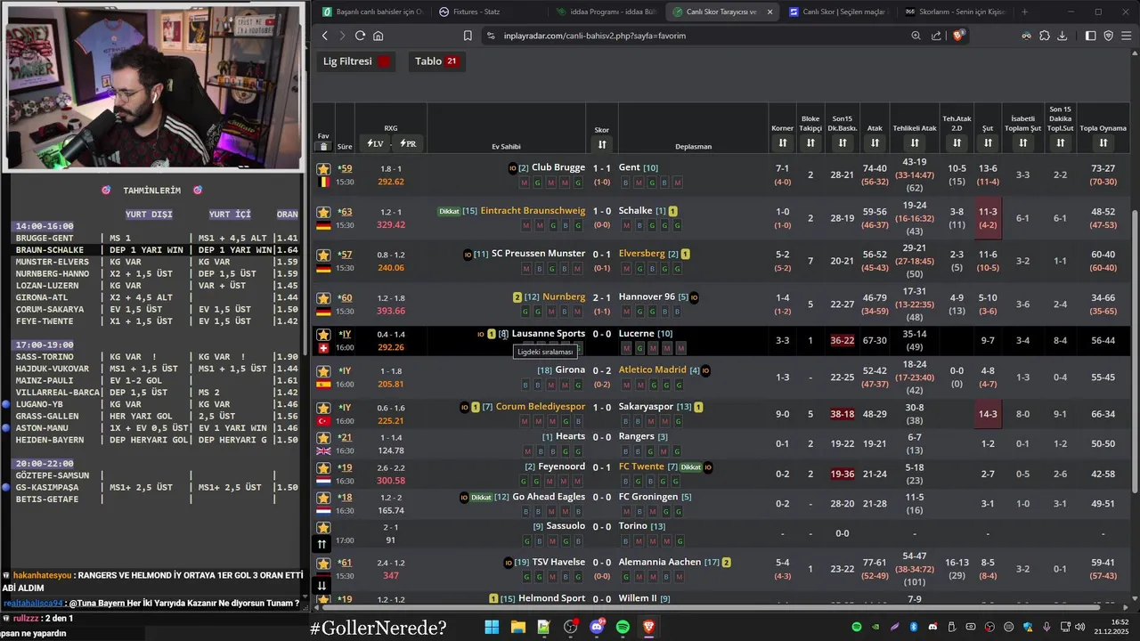Toggle favorite star for Feyenoord match
The height and width of the screenshot is (641, 1140).
click(x=323, y=467)
